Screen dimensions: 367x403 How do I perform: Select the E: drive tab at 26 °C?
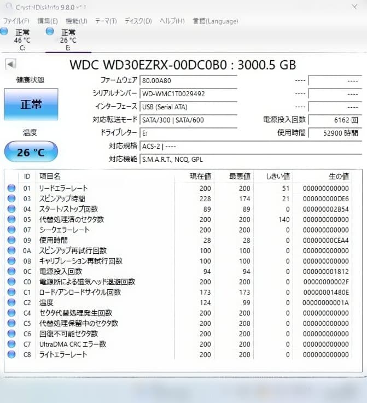click(x=68, y=39)
